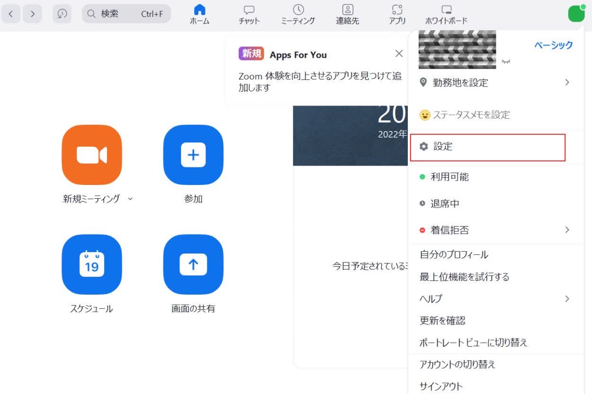Click the 画面の共有 share icon
Viewport: 592px width, 394px height.
(193, 264)
